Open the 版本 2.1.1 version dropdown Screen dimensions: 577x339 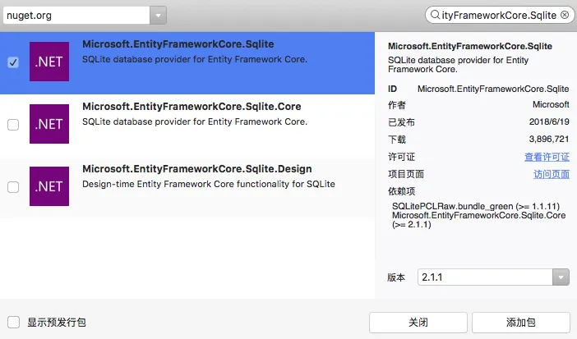pos(561,277)
